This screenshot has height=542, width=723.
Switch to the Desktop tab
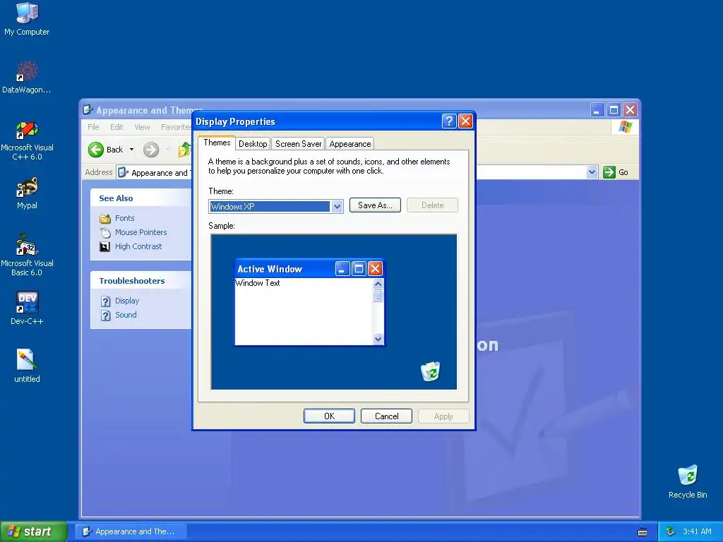(253, 144)
